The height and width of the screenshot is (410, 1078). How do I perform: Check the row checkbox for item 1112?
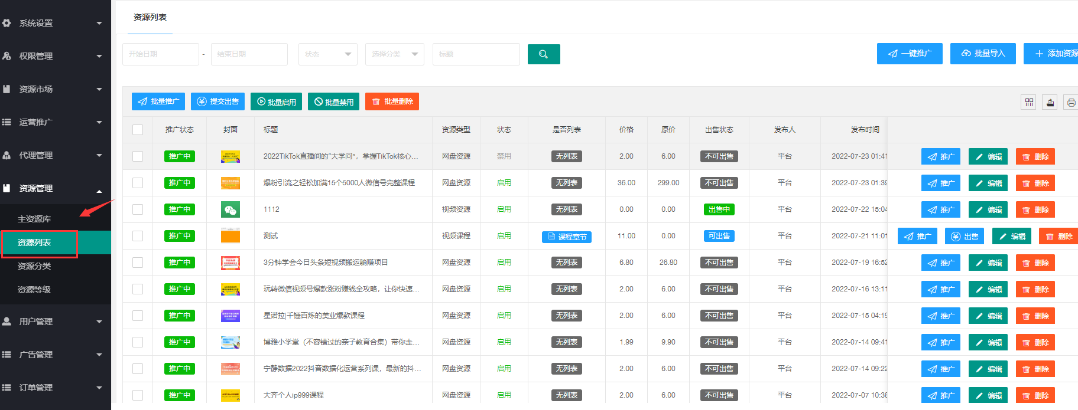click(x=138, y=209)
